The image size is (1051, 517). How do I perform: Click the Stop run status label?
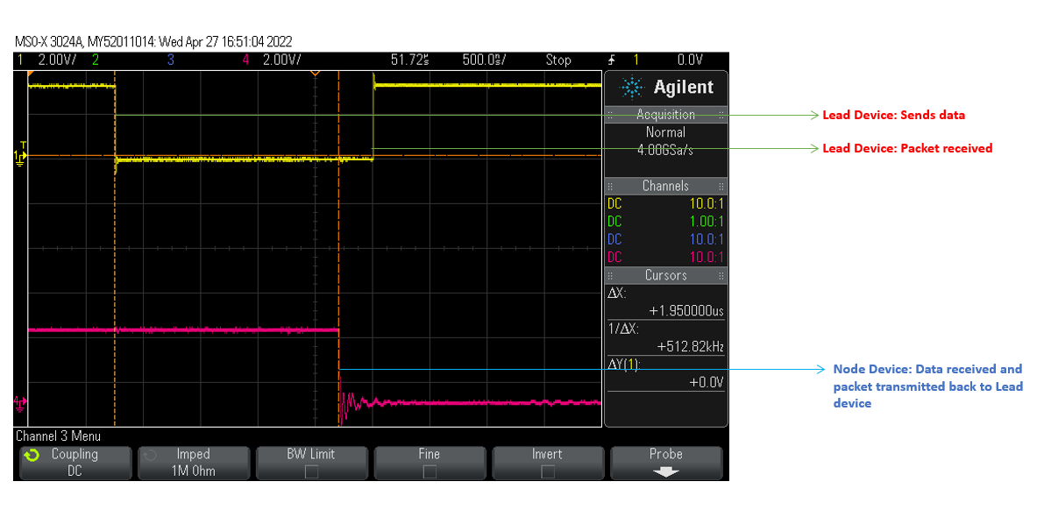tap(557, 60)
